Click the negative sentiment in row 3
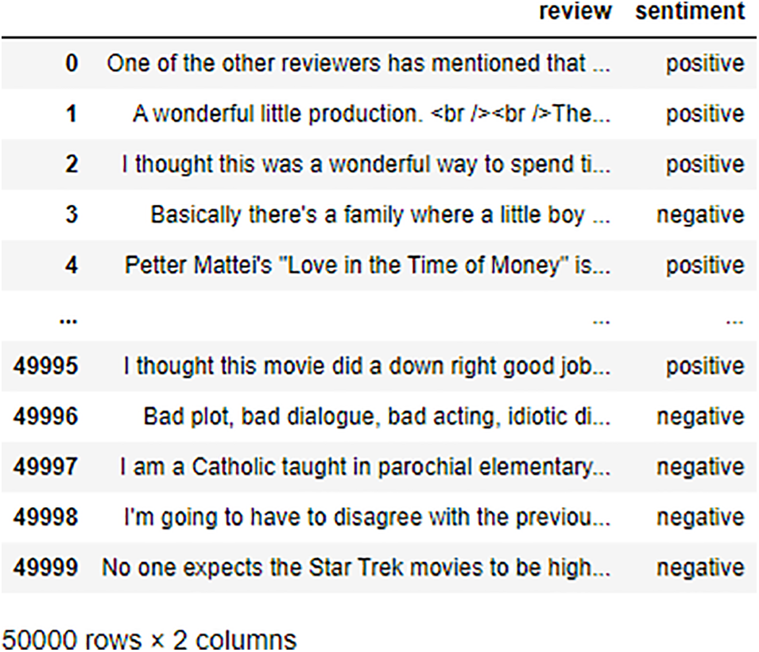759x652 pixels. pos(700,215)
